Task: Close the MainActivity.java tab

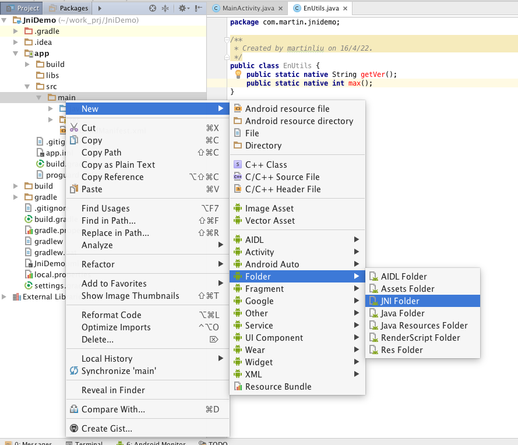Action: [281, 9]
